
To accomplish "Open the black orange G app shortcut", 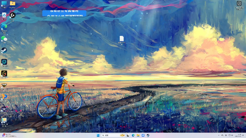I will [x=4, y=75].
